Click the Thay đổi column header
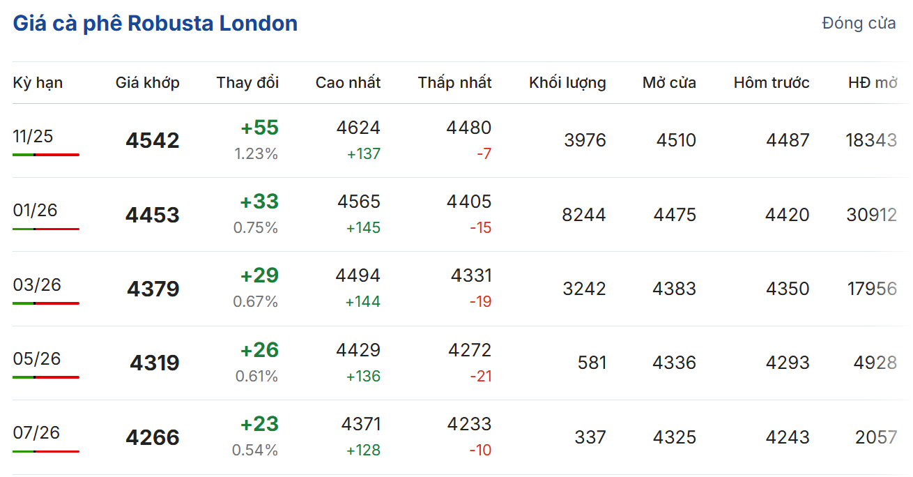Image resolution: width=913 pixels, height=477 pixels. pyautogui.click(x=247, y=83)
